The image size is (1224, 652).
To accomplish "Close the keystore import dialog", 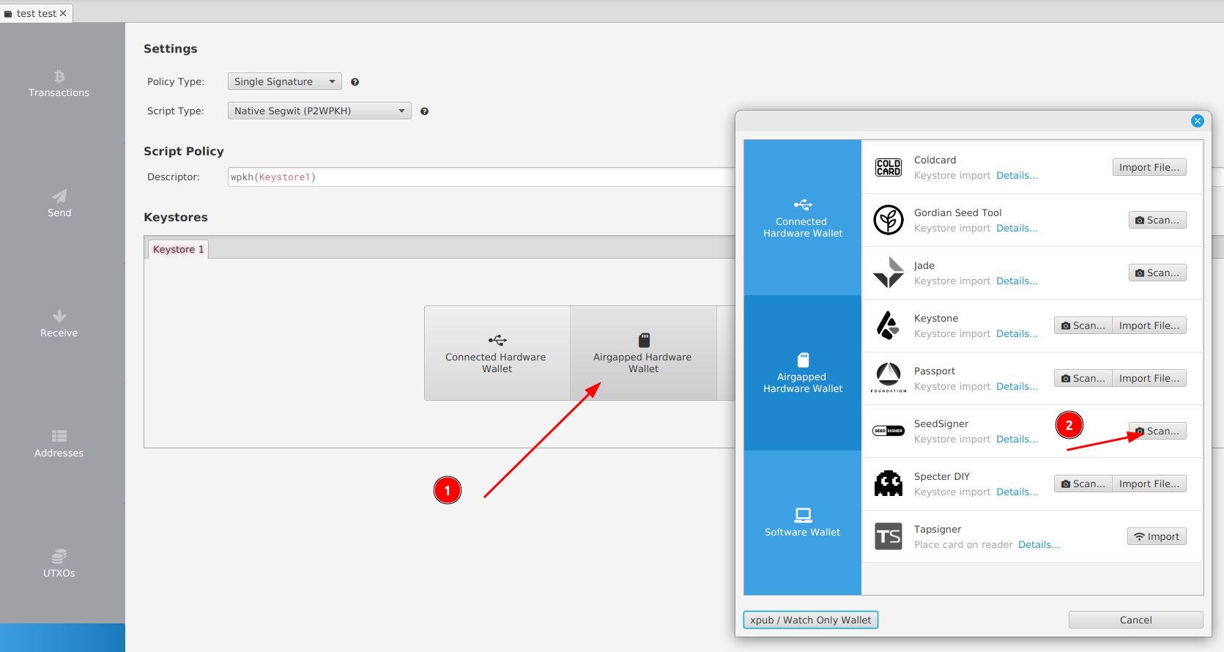I will pyautogui.click(x=1198, y=121).
